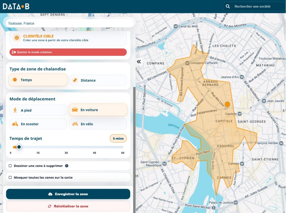
Task: Click the SAINT-ÉTIENNE label on map
Action: [265, 159]
